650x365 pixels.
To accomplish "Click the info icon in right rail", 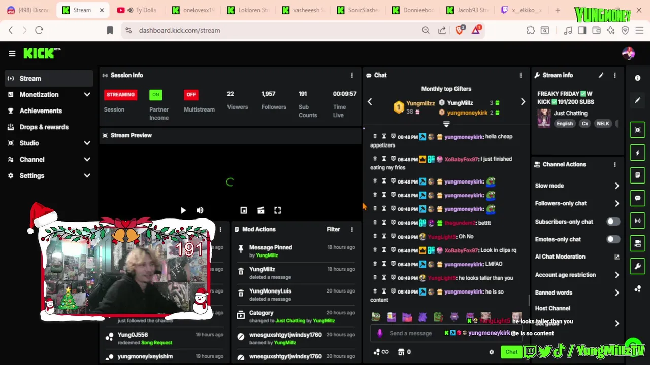I will point(638,78).
